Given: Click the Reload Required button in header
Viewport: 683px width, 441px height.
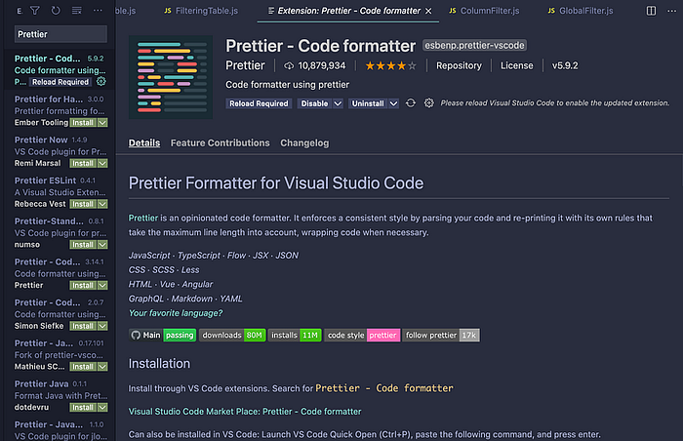Looking at the screenshot, I should click(259, 103).
